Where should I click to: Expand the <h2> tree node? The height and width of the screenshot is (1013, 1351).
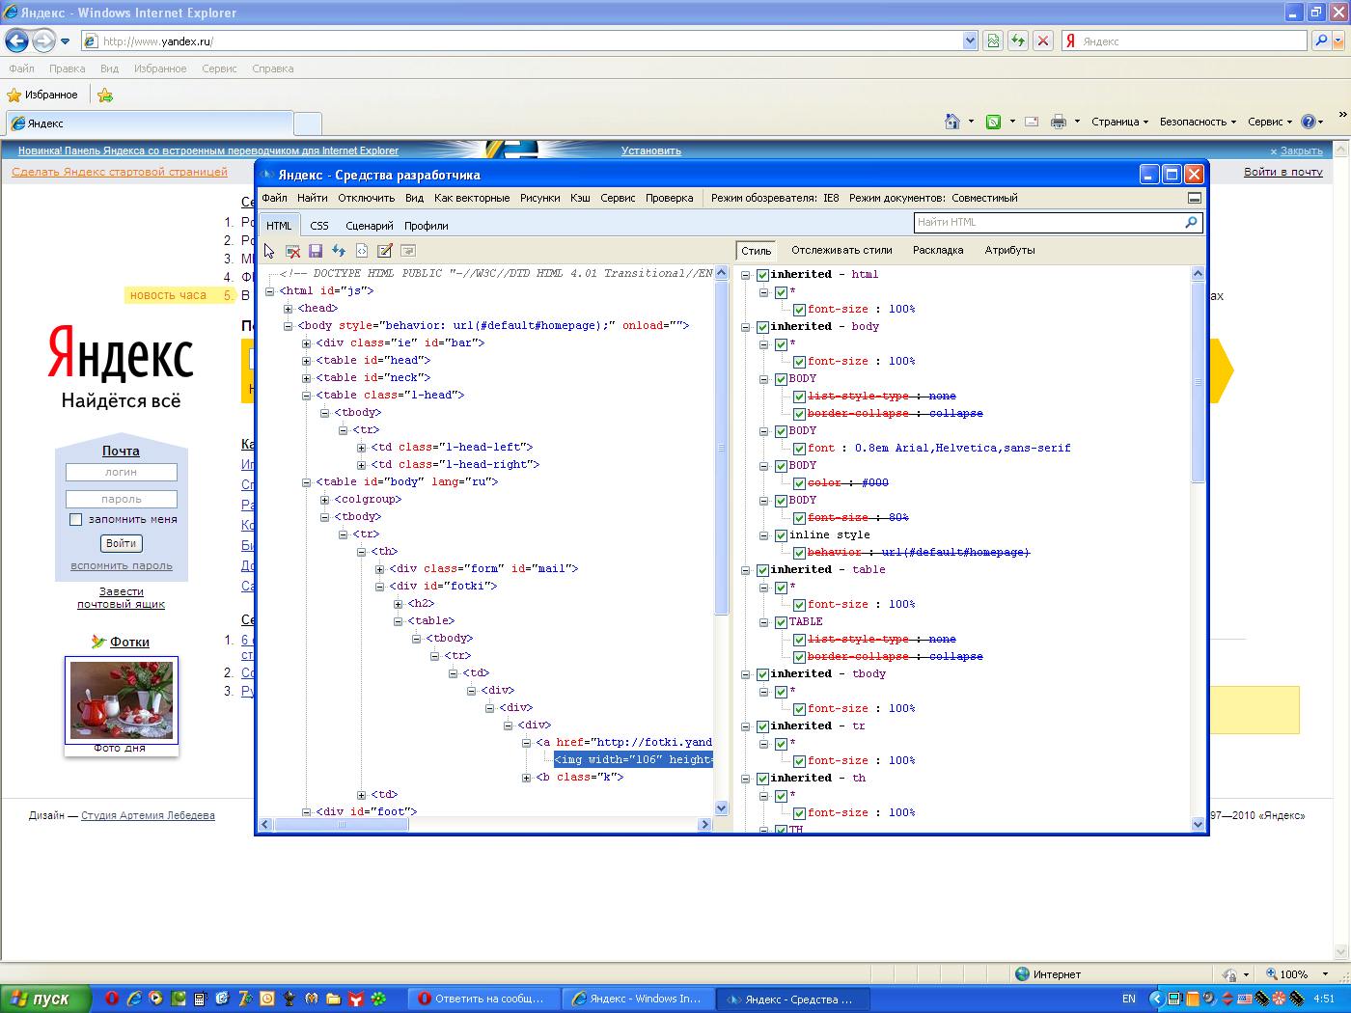398,604
